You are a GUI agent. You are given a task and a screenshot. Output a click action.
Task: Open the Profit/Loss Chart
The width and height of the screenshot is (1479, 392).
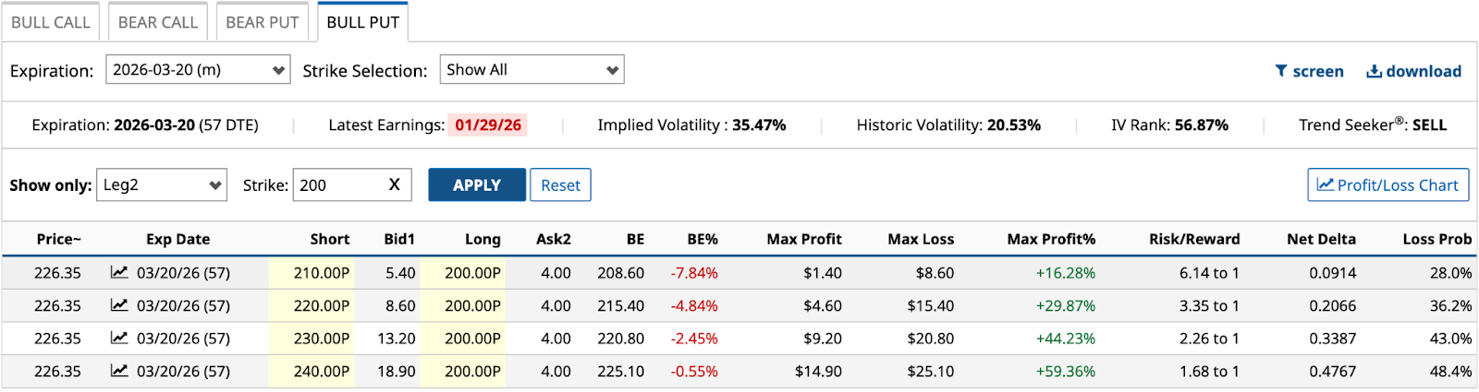(x=1387, y=184)
